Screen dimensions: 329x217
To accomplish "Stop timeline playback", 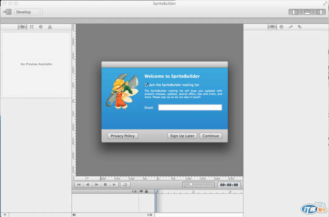I will point(105,185).
